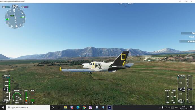Click the CRS course label
This screenshot has height=110, width=195.
click(x=25, y=7)
